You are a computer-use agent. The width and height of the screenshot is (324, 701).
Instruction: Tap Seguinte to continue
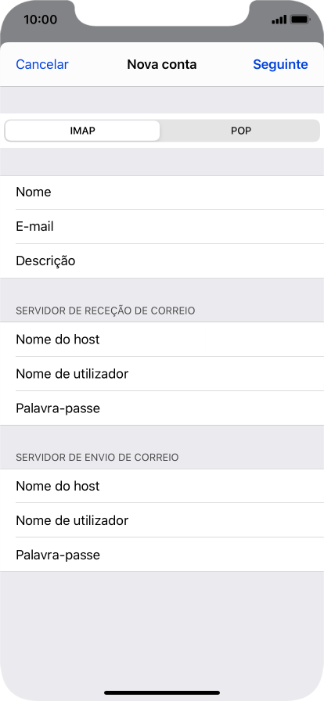point(281,64)
